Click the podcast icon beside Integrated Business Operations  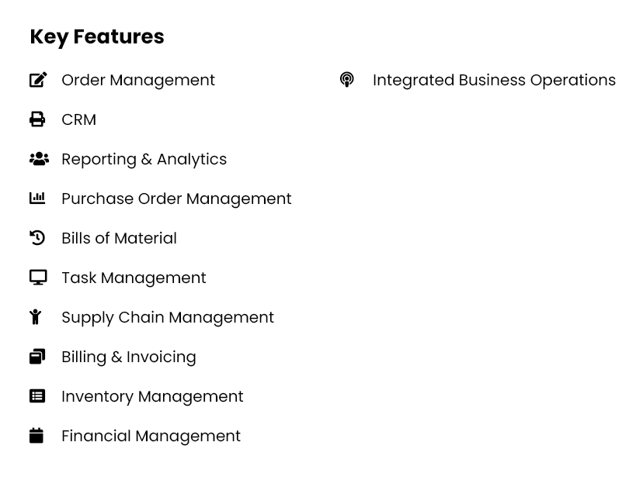click(x=347, y=79)
